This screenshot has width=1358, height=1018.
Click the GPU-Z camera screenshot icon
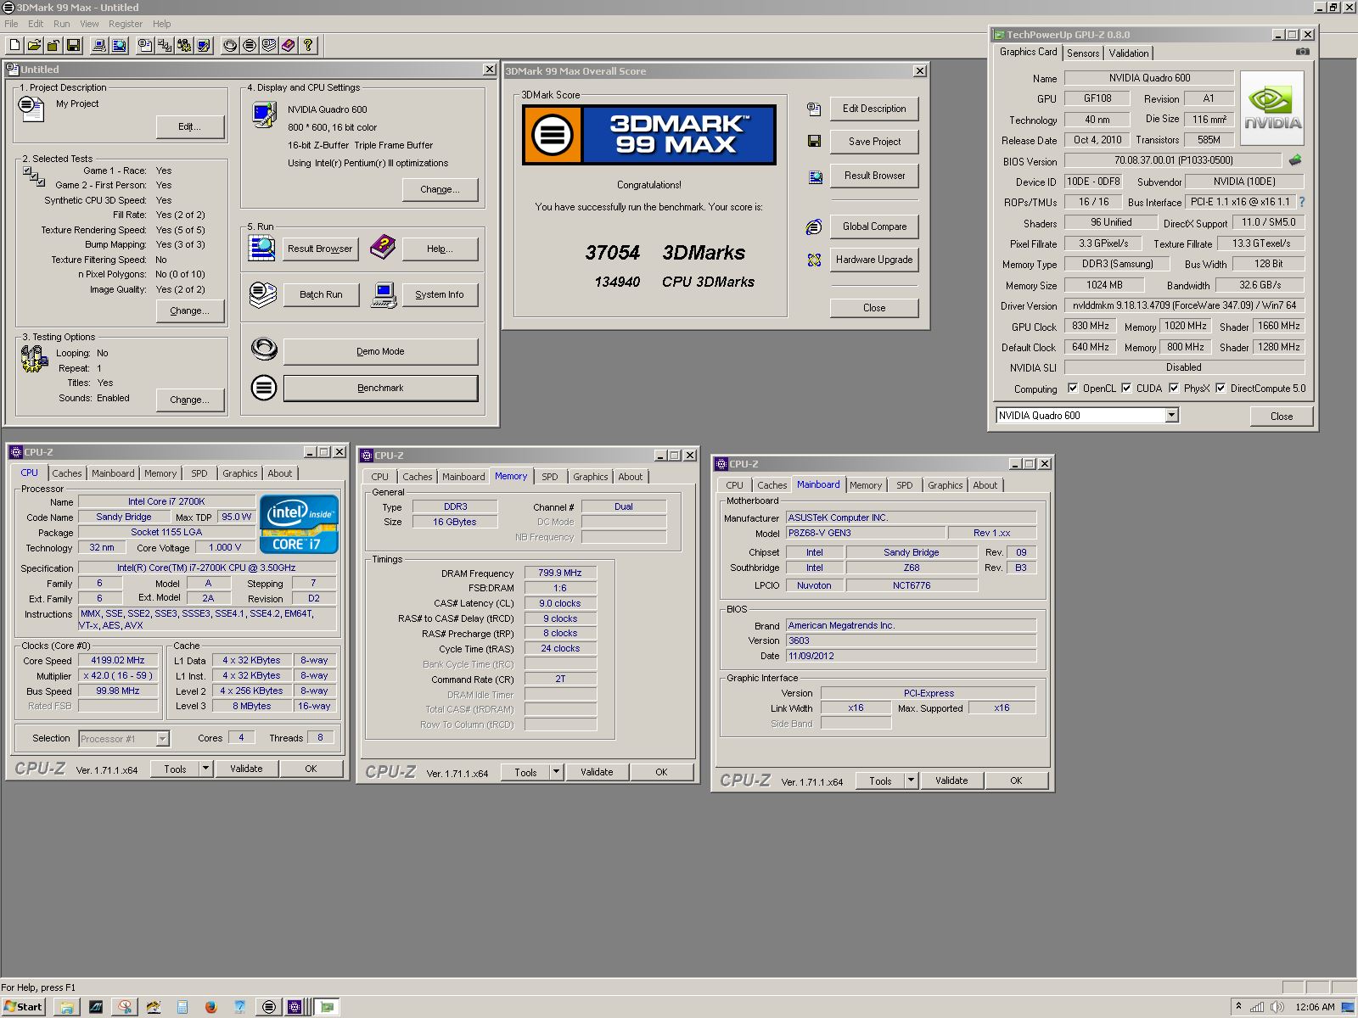click(1303, 52)
